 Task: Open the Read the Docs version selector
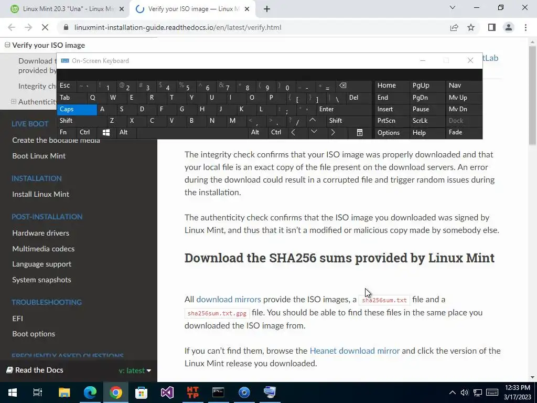click(135, 370)
